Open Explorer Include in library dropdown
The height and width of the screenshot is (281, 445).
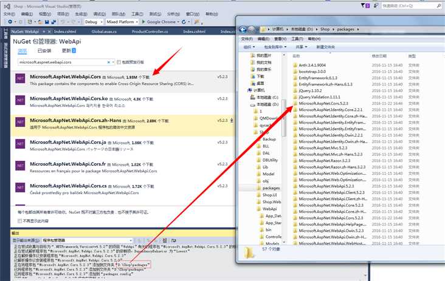tap(275, 47)
